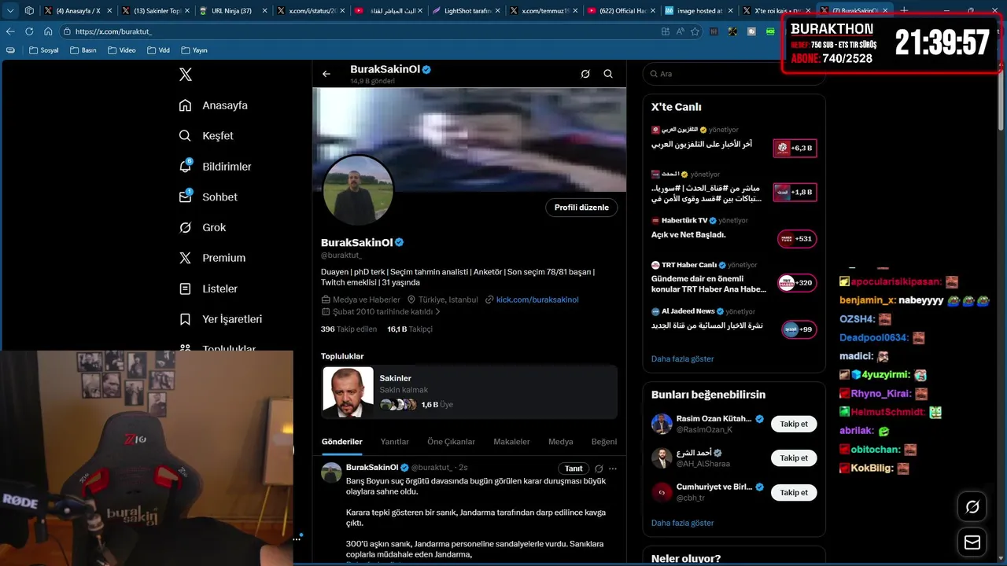Open 396 Takip edilen list
The height and width of the screenshot is (566, 1007).
(349, 329)
